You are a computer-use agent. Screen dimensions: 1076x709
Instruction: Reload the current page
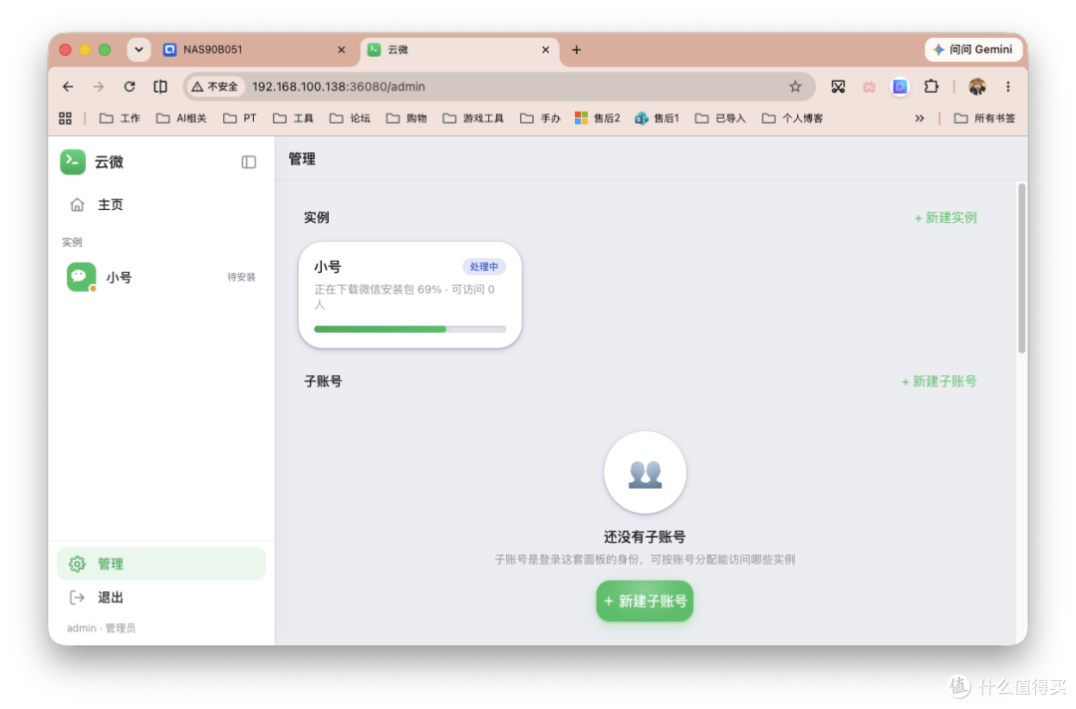click(x=129, y=87)
